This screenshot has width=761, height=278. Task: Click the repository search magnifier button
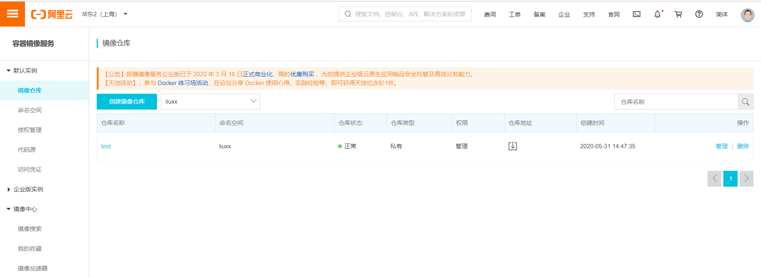(745, 102)
